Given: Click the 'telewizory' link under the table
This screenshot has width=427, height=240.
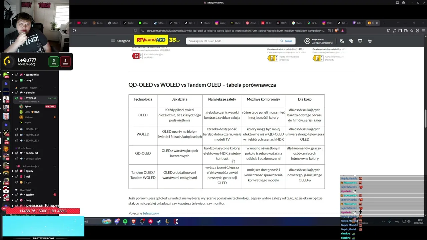Looking at the screenshot, I should pyautogui.click(x=151, y=213).
